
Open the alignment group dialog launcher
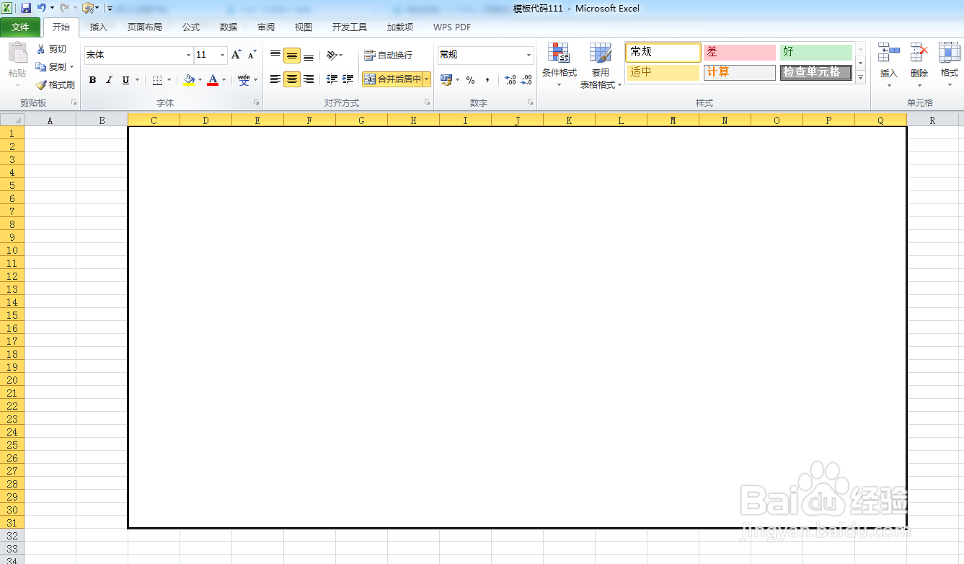point(427,103)
